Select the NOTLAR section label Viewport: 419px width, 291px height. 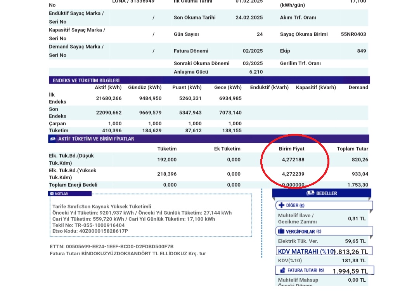click(61, 194)
